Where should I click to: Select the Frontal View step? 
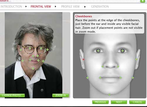[x=41, y=6]
